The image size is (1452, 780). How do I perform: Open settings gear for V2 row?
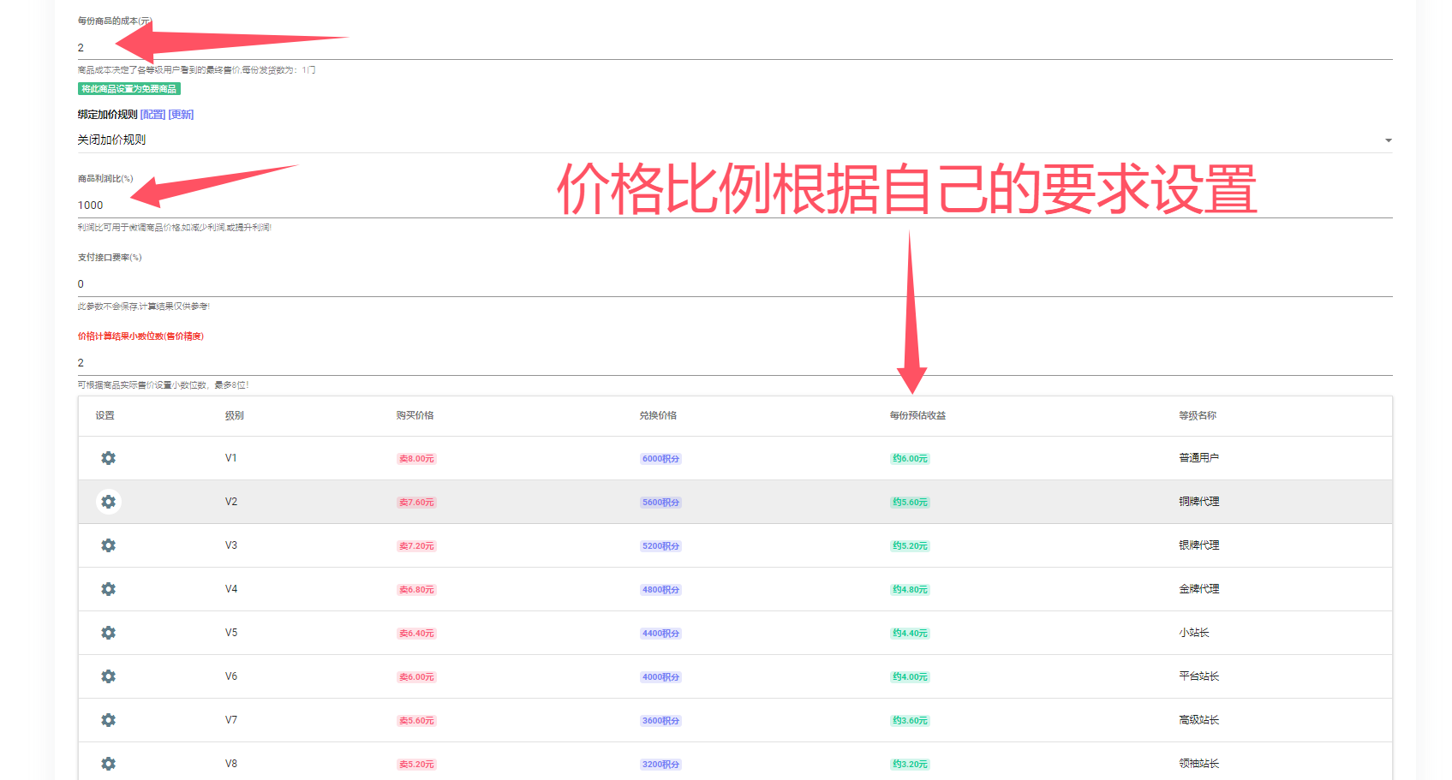click(x=108, y=502)
